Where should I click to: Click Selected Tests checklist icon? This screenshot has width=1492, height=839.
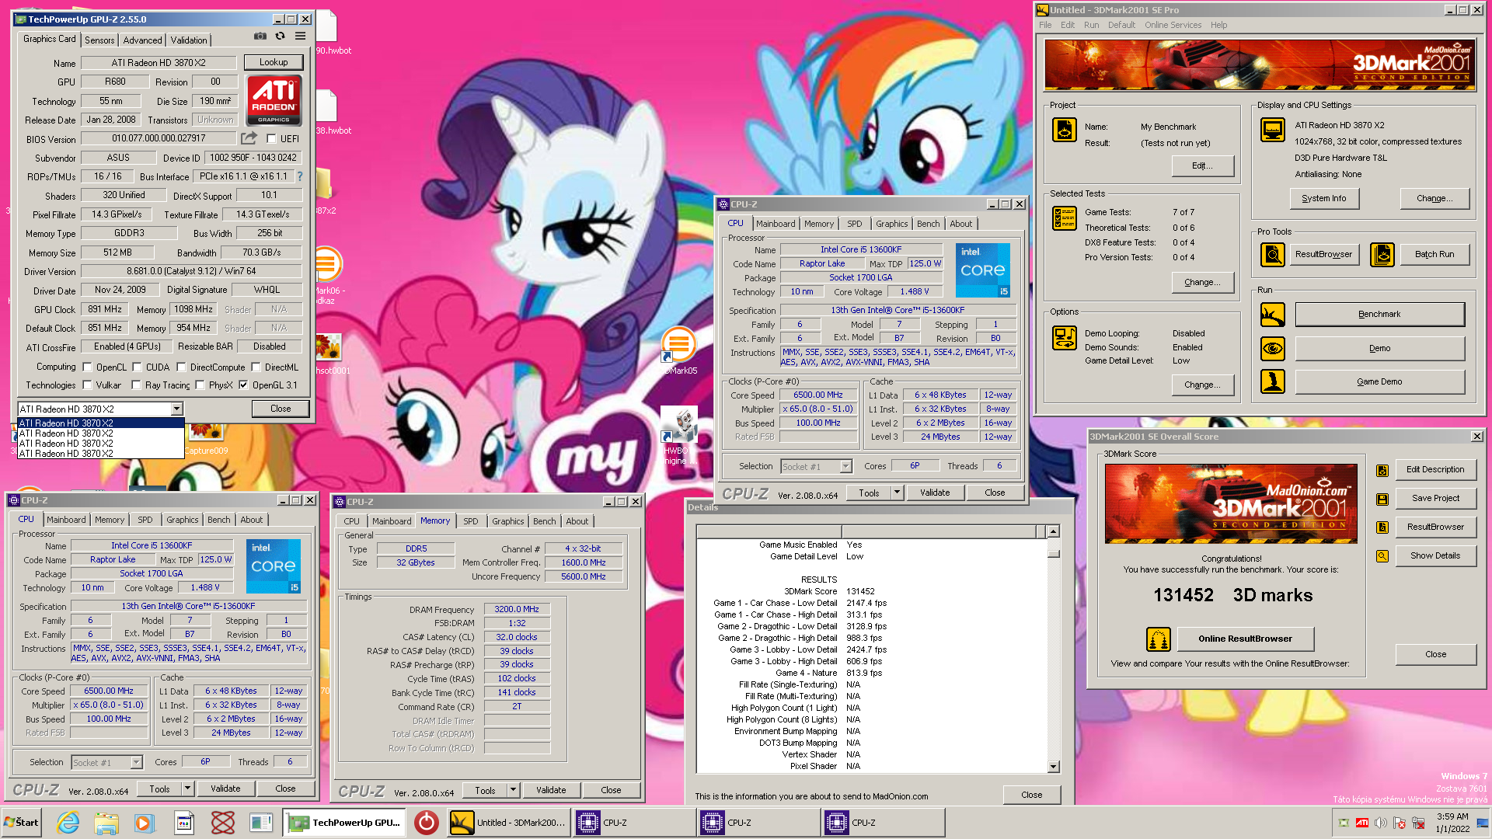point(1065,218)
